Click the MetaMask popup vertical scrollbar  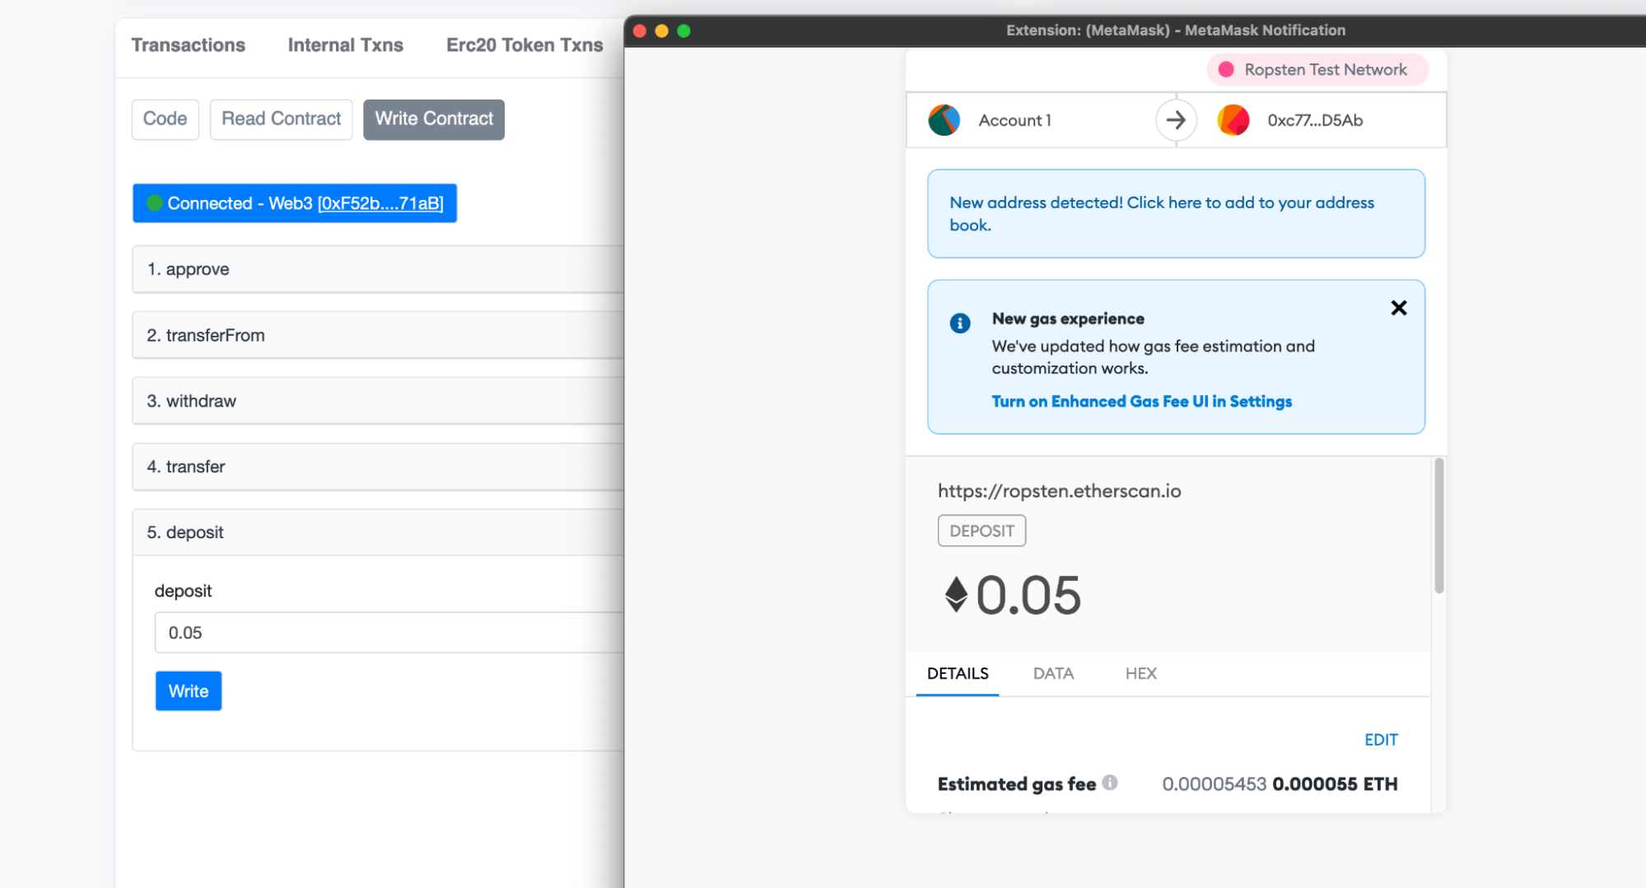1439,527
